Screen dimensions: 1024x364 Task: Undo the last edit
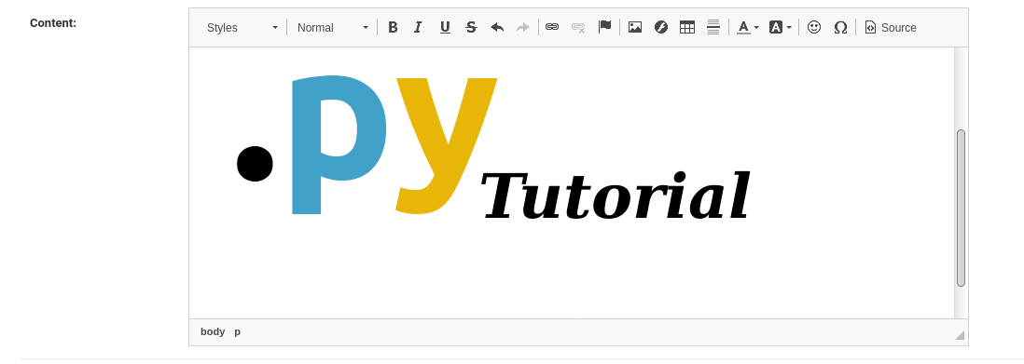pyautogui.click(x=497, y=27)
